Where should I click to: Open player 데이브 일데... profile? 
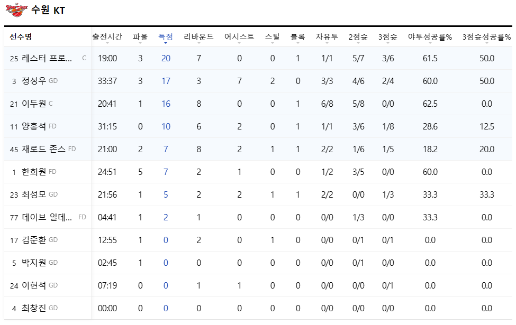coord(47,217)
